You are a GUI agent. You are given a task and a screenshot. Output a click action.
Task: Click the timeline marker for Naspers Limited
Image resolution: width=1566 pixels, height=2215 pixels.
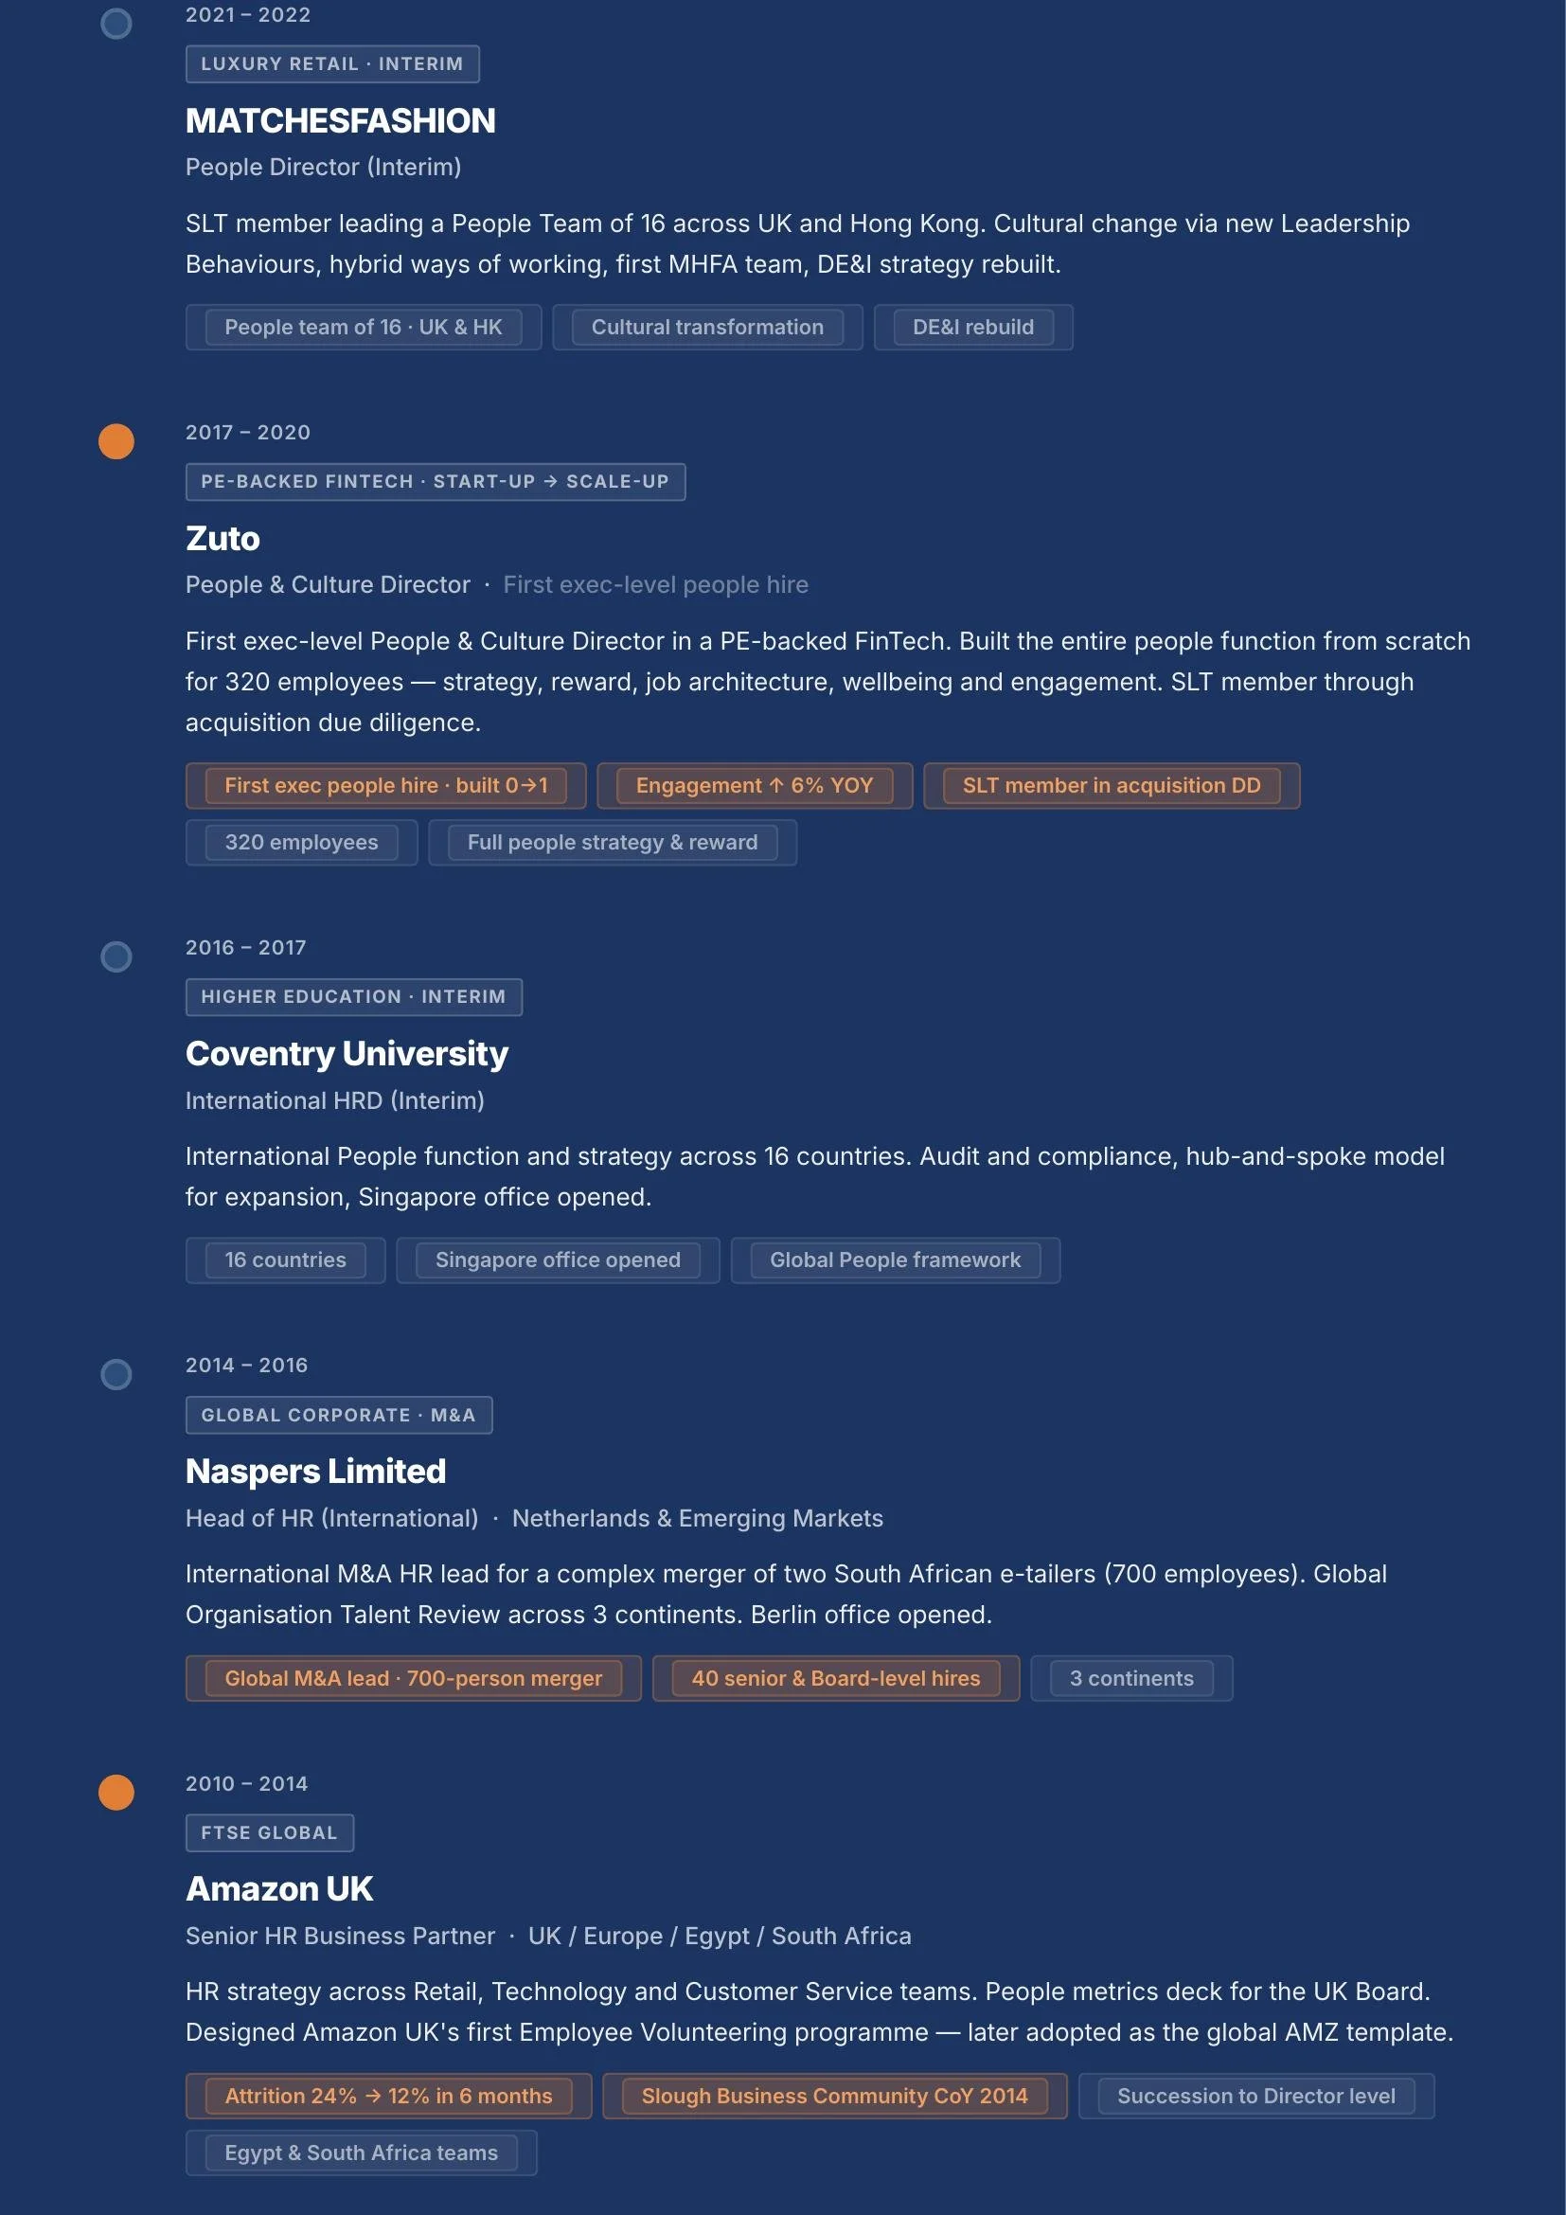pyautogui.click(x=116, y=1375)
